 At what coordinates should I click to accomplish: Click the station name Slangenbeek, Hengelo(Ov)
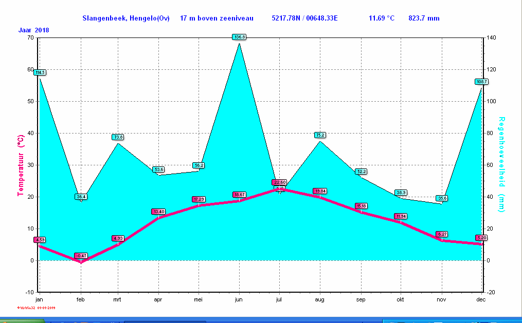(x=126, y=18)
